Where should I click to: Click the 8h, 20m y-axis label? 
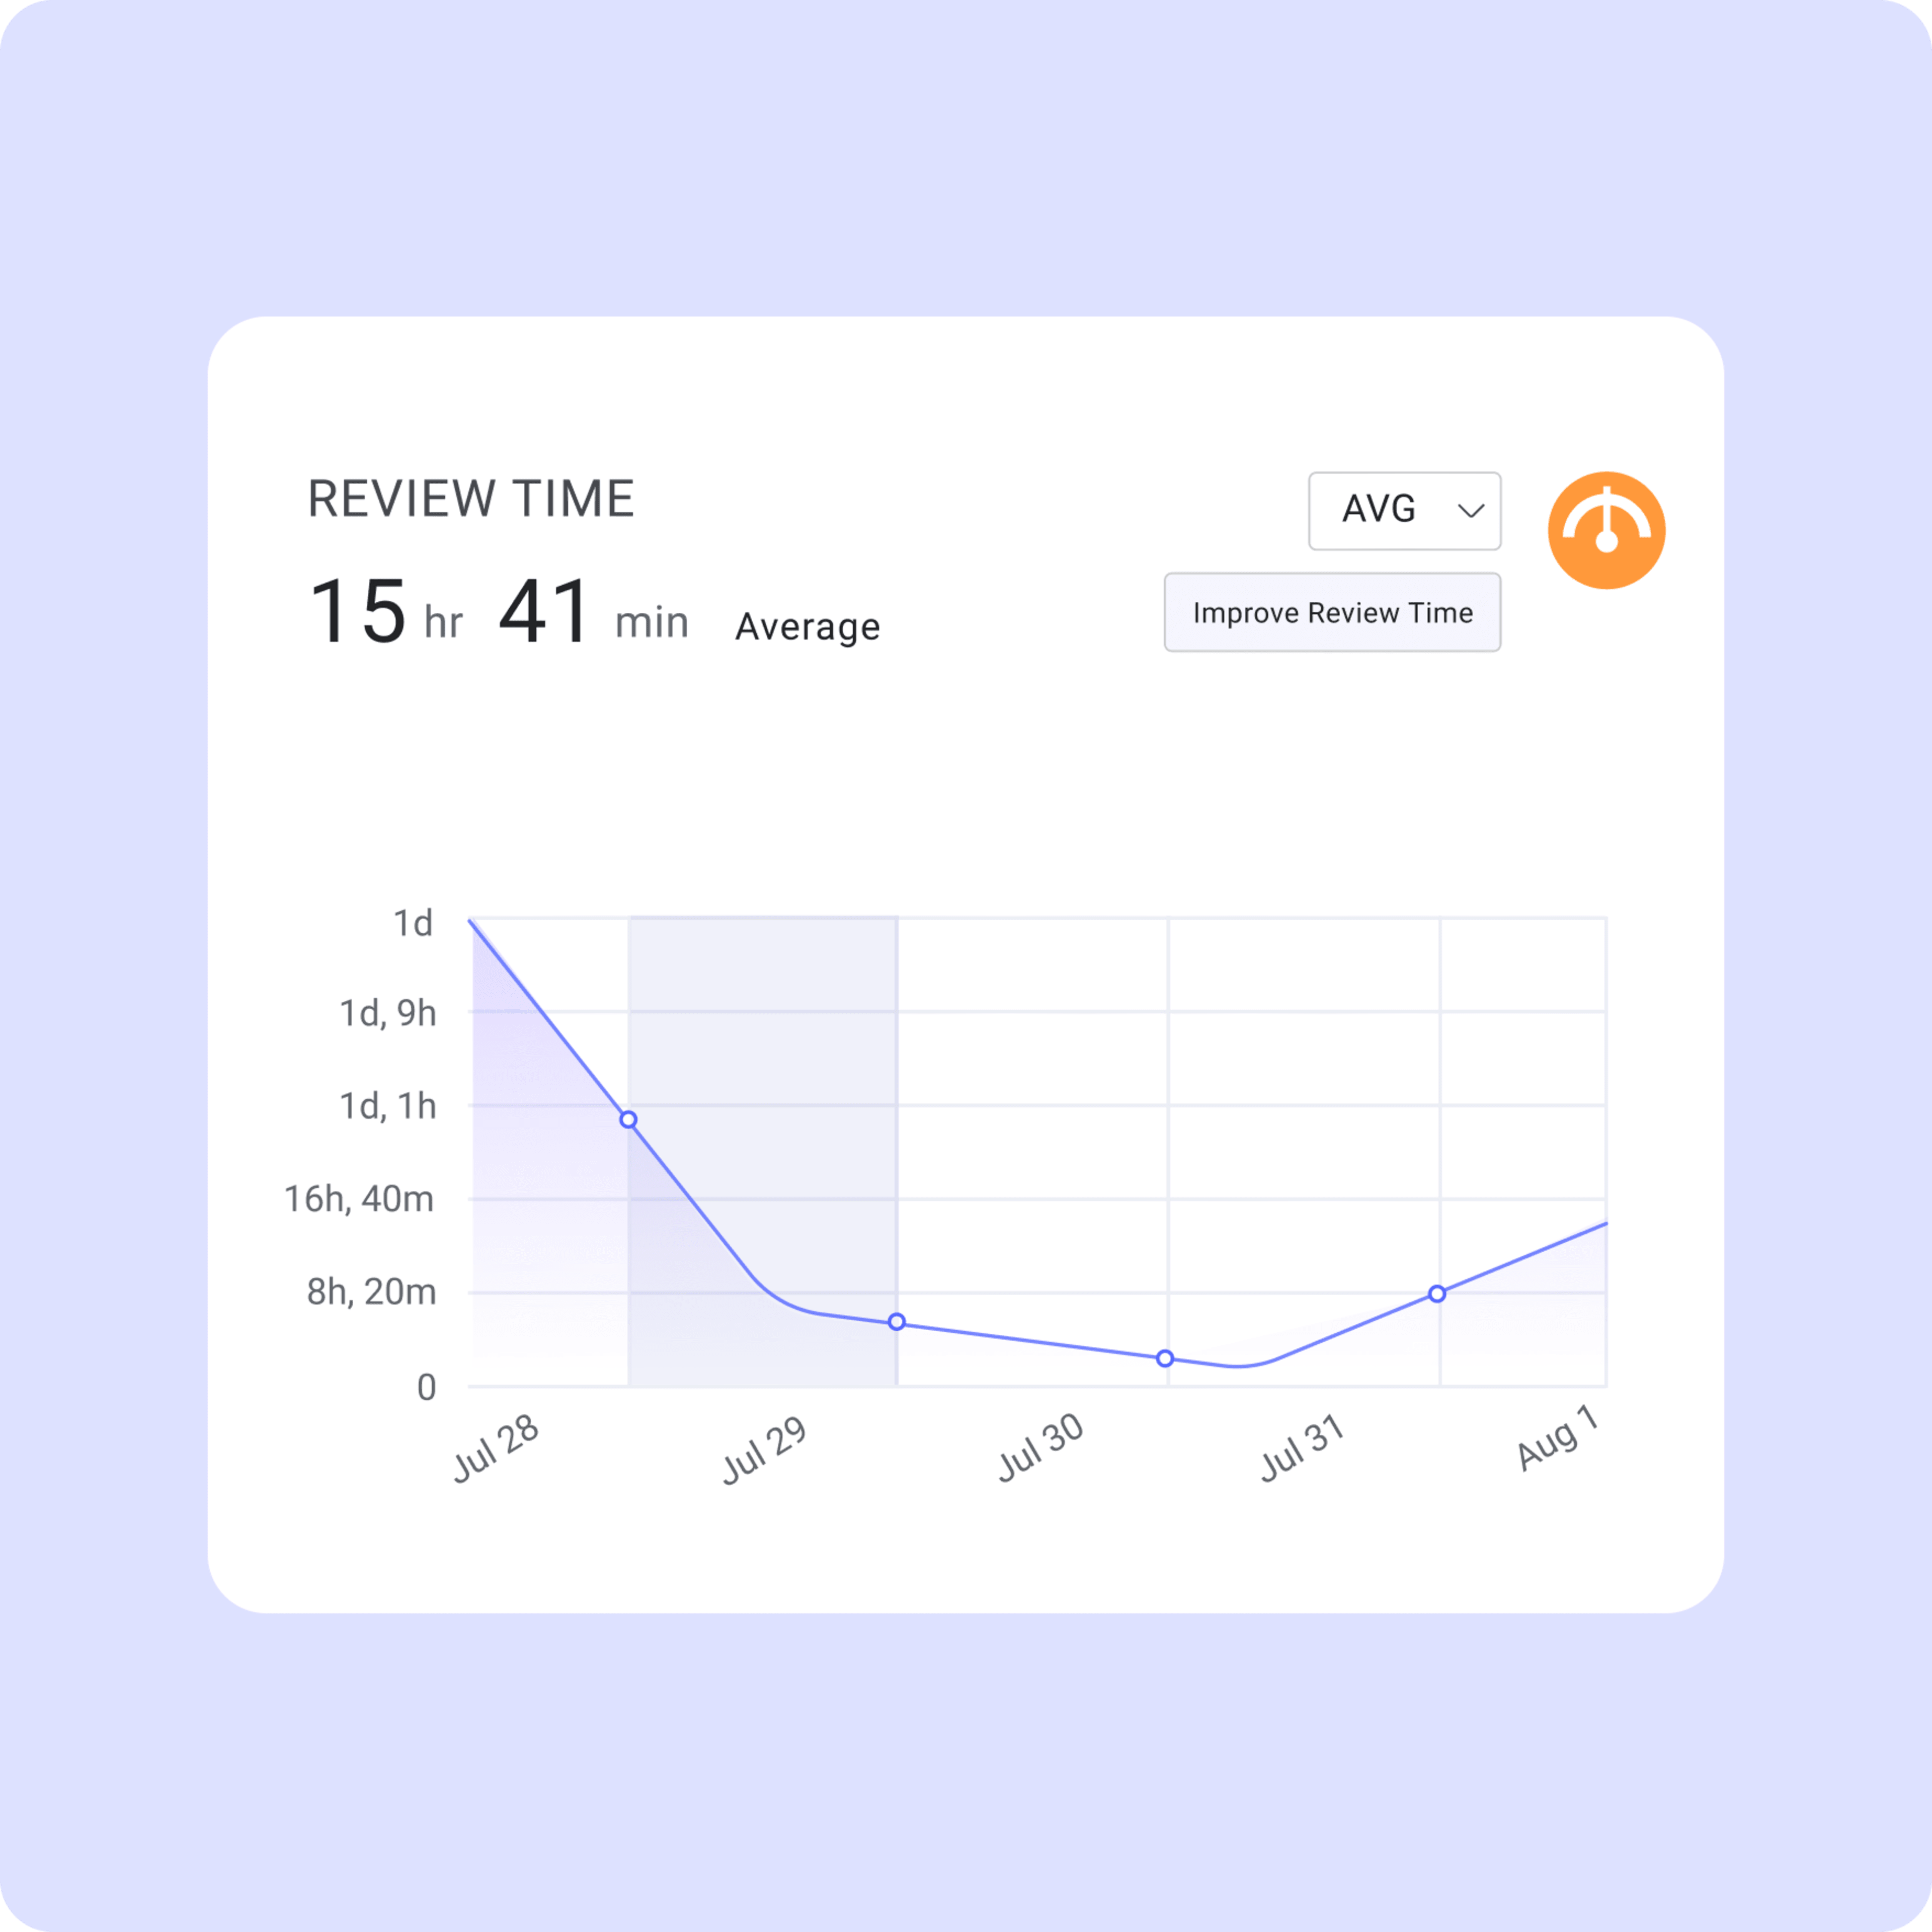pos(371,1292)
